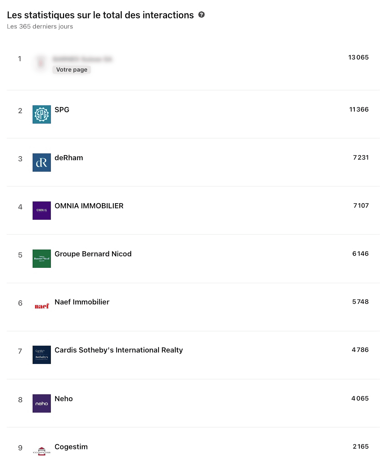The width and height of the screenshot is (390, 471).
Task: Click the blurred logo of your page
Action: (41, 63)
